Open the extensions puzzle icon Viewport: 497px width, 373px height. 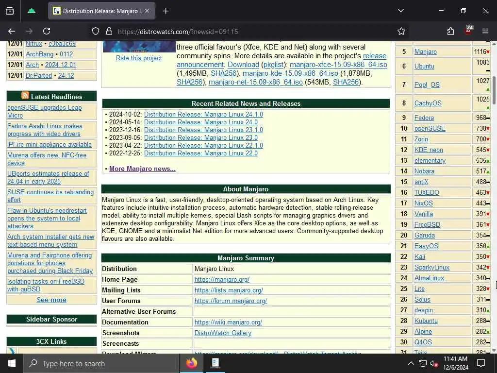450,31
